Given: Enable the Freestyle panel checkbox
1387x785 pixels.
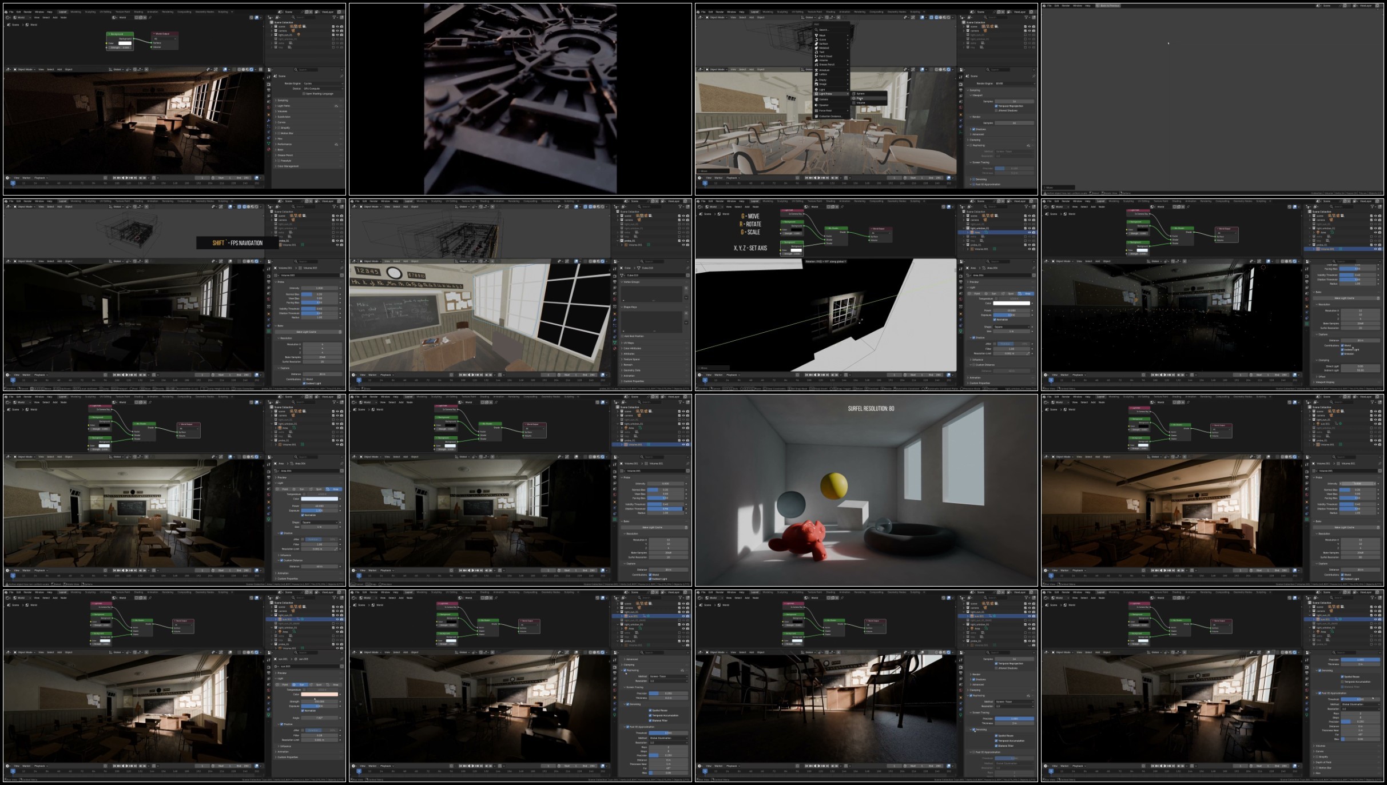Looking at the screenshot, I should (279, 161).
